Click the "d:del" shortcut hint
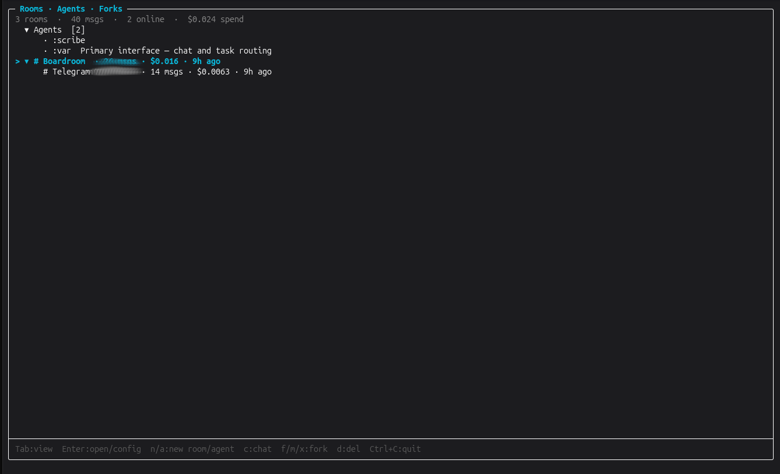The image size is (780, 474). click(x=349, y=449)
